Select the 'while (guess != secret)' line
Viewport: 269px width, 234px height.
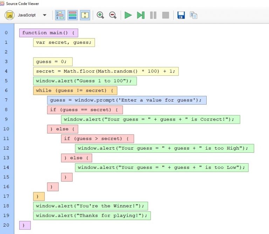(75, 90)
